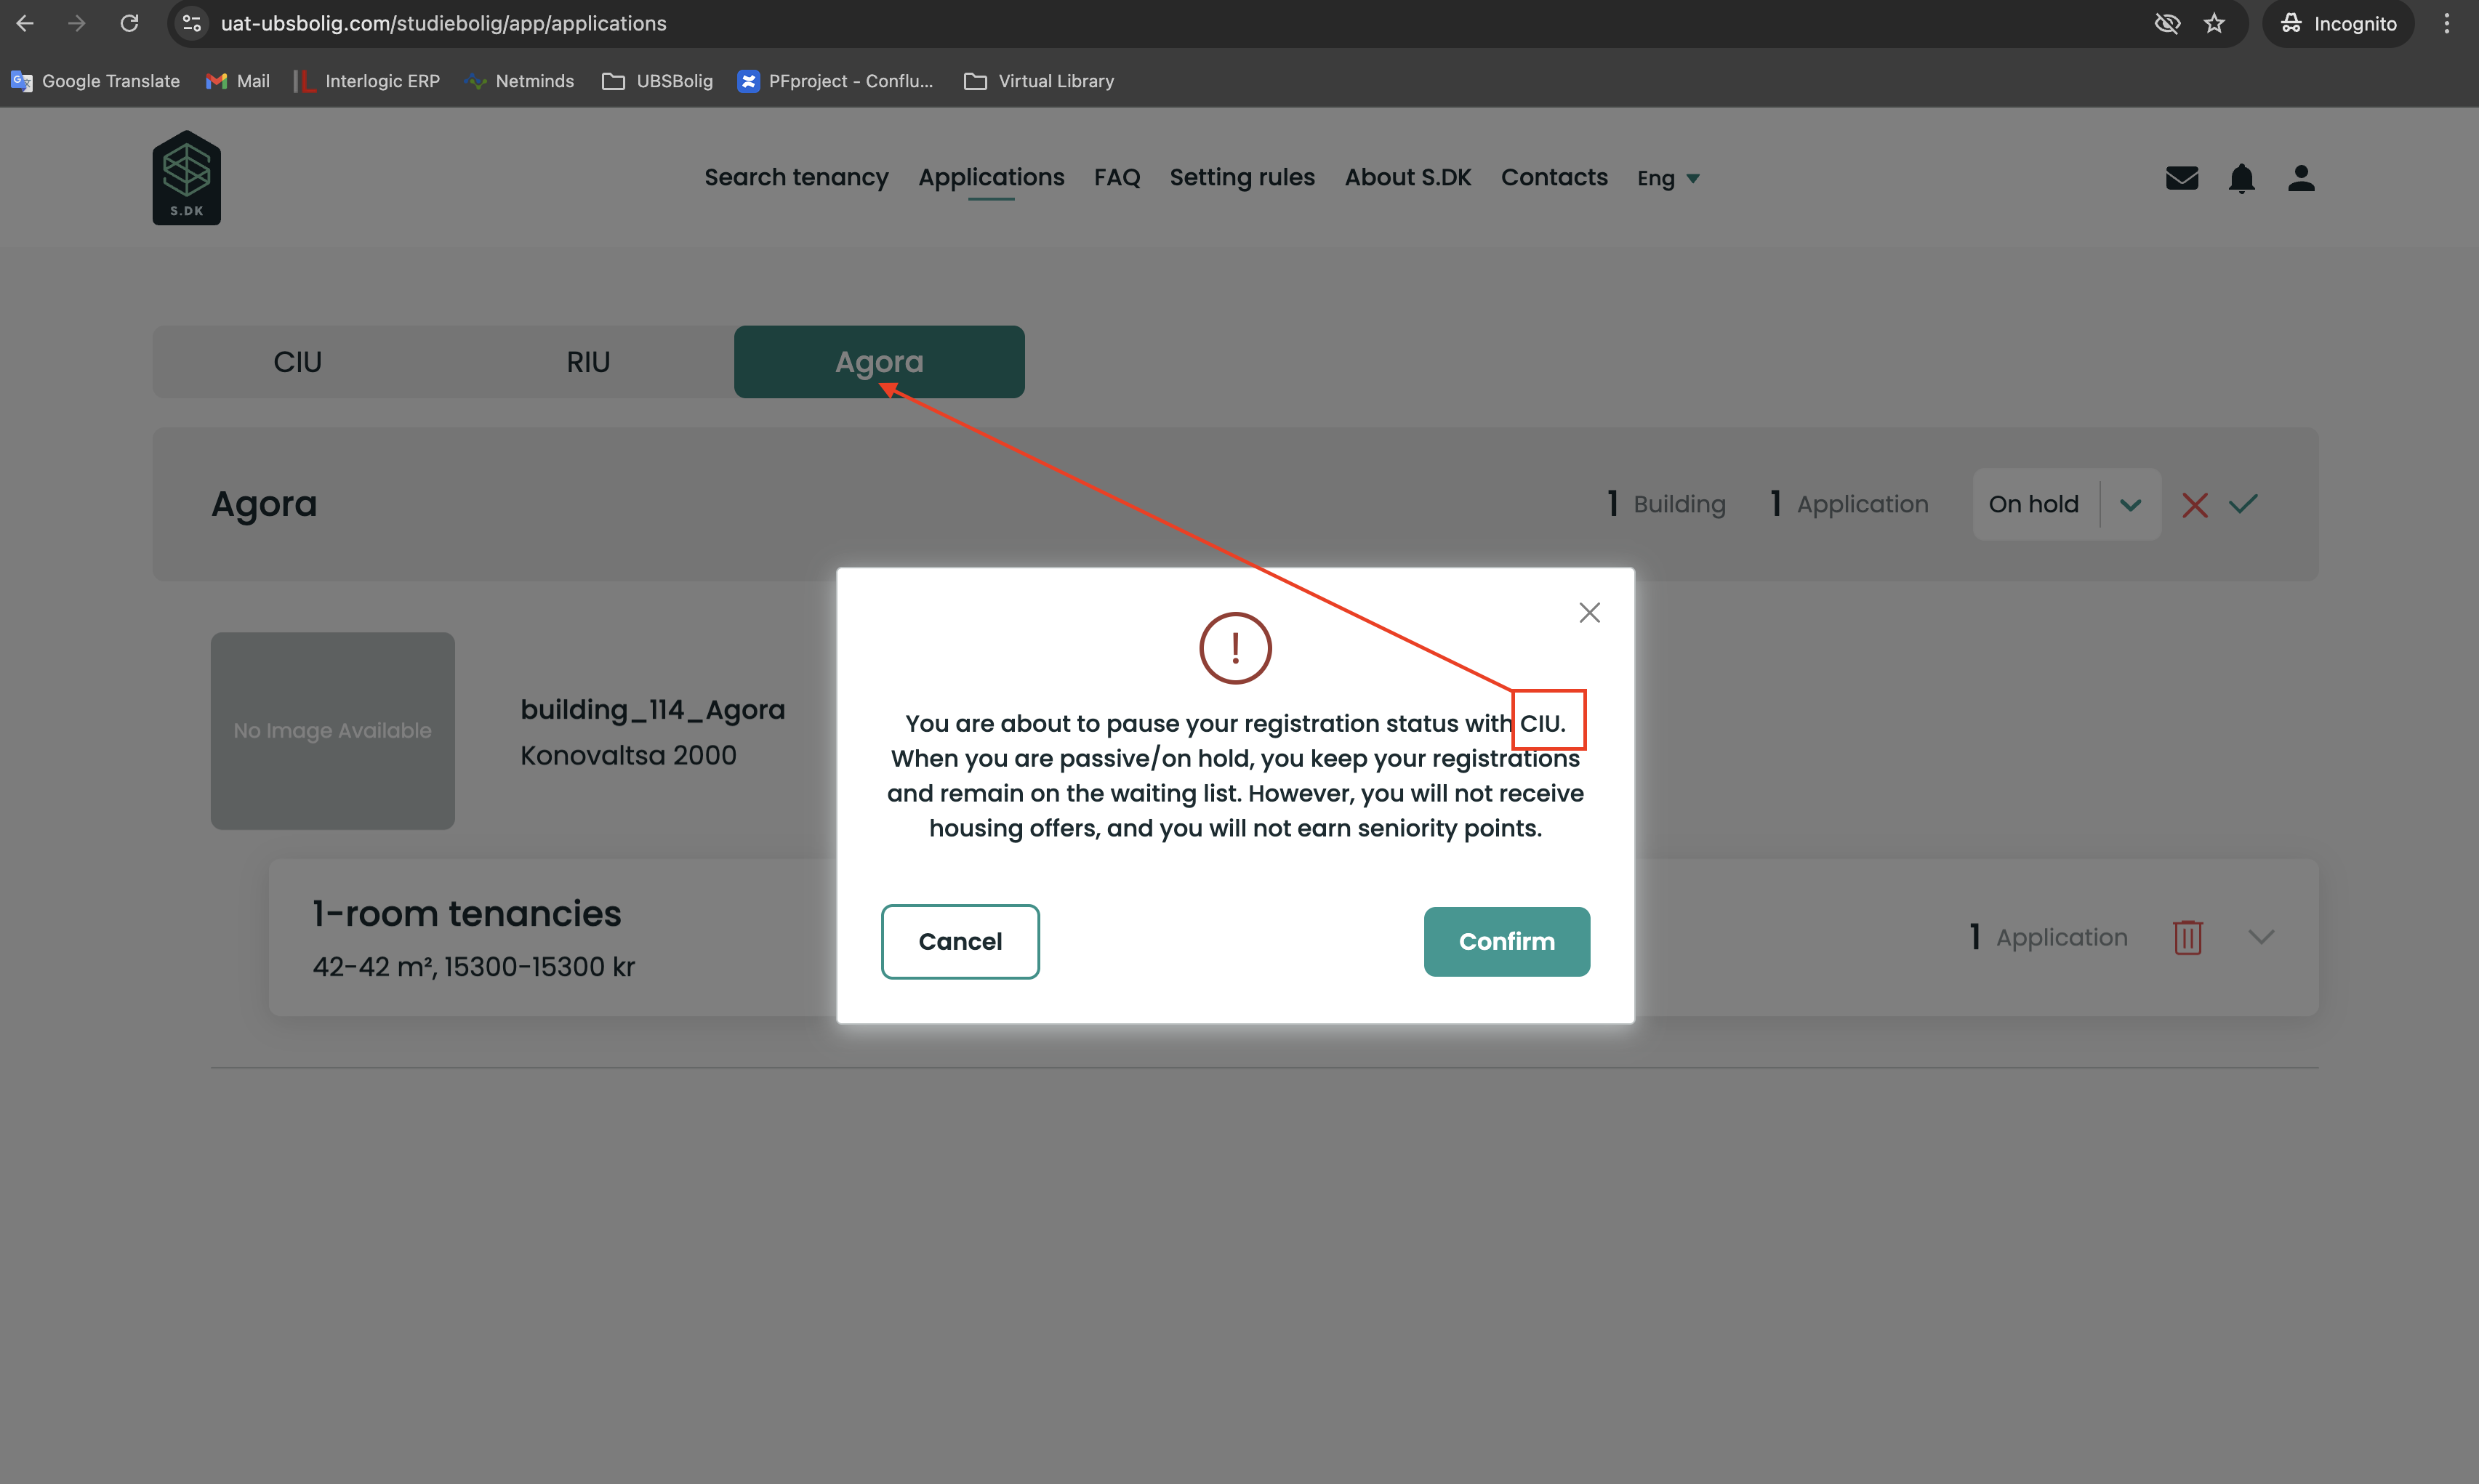Expand the 1-room tenancies row chevron
The height and width of the screenshot is (1484, 2479).
[2261, 937]
